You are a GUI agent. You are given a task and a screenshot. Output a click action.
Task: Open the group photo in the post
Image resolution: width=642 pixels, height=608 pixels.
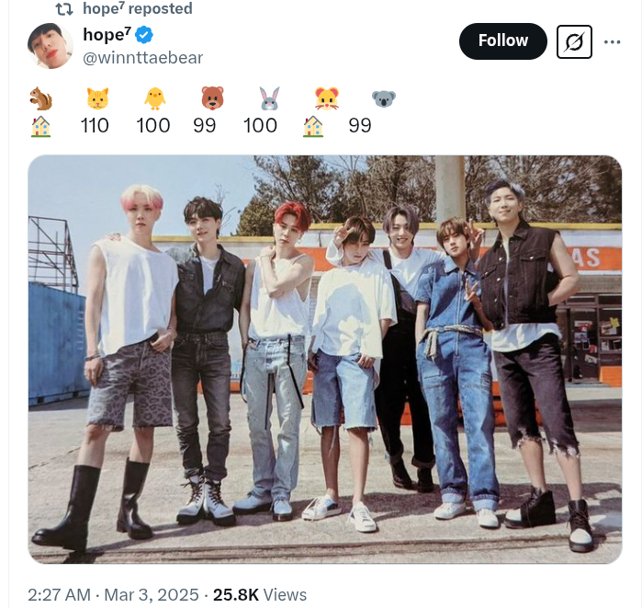[x=325, y=359]
